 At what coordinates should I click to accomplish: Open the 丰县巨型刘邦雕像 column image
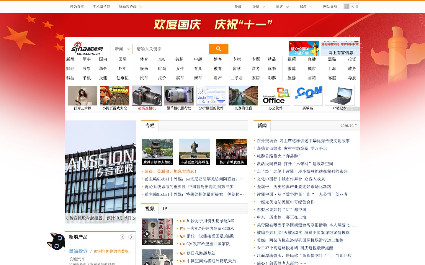point(194,152)
